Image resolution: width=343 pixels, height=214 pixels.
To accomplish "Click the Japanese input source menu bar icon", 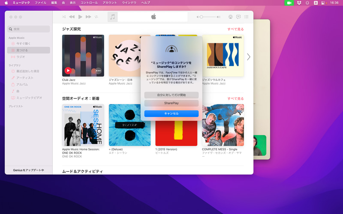I will coord(316,3).
